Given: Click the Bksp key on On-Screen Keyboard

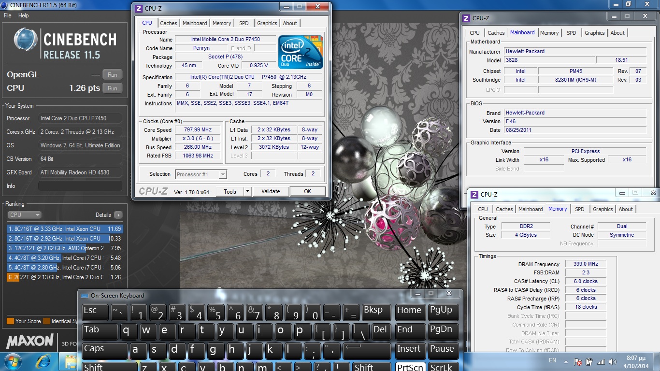Looking at the screenshot, I should pos(376,312).
